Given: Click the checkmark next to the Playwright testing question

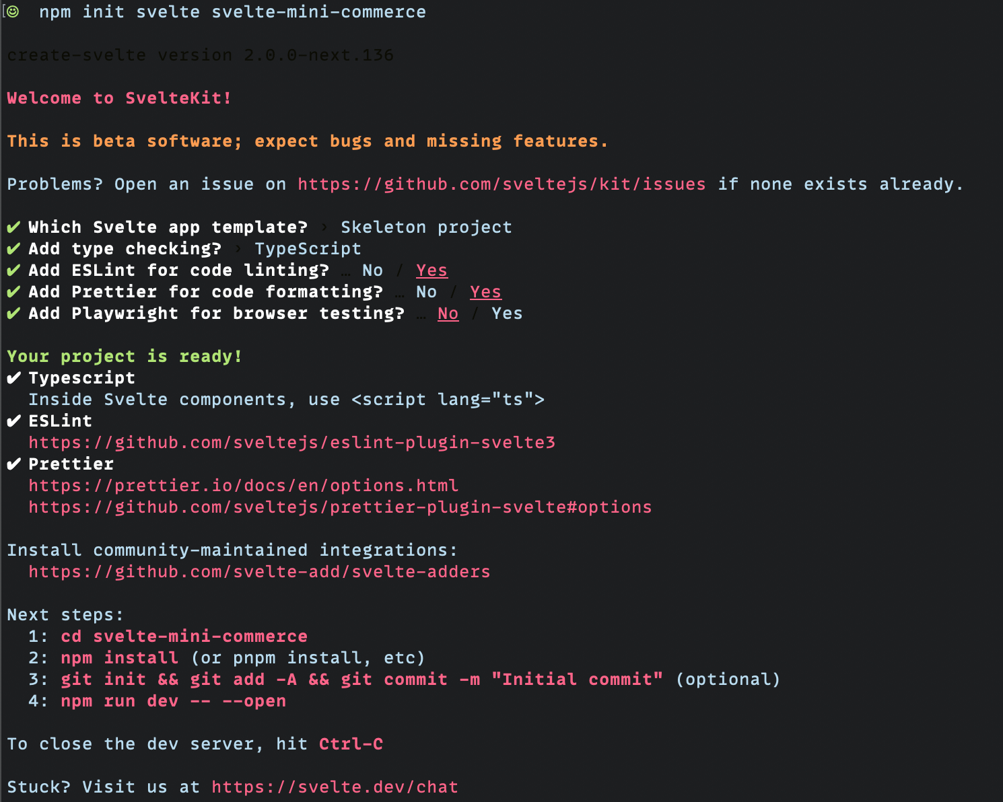Looking at the screenshot, I should coord(13,314).
